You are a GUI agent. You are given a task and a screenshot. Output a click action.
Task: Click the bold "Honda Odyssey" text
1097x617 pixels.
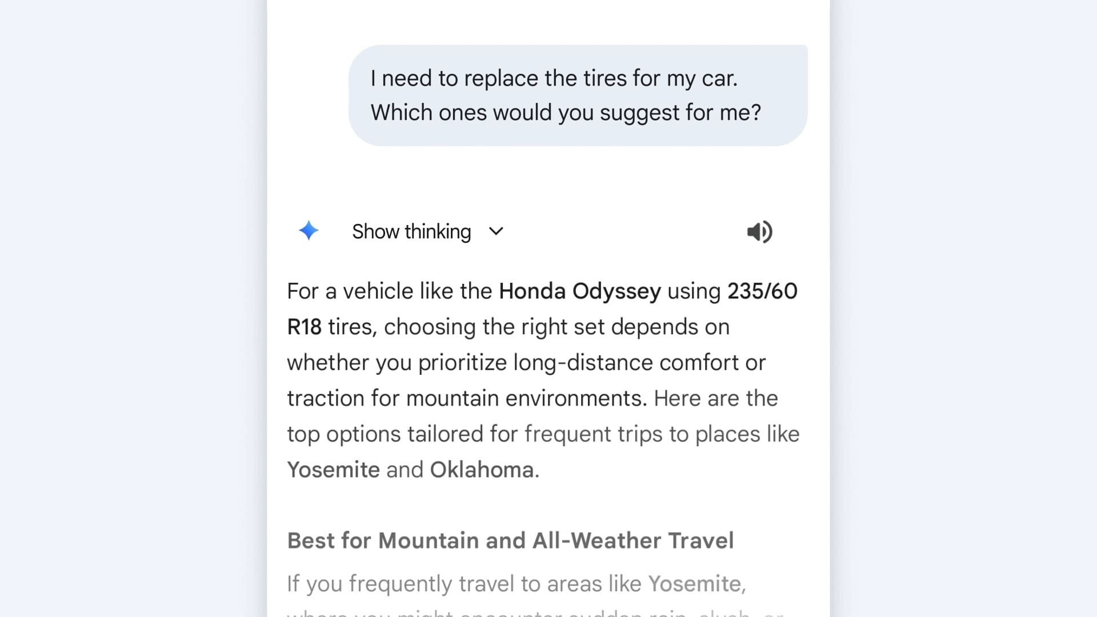[x=579, y=291]
